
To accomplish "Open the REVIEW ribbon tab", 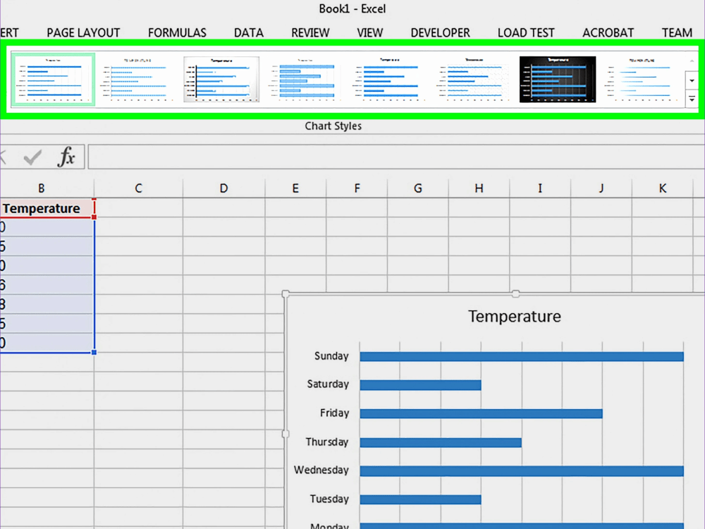I will tap(310, 33).
